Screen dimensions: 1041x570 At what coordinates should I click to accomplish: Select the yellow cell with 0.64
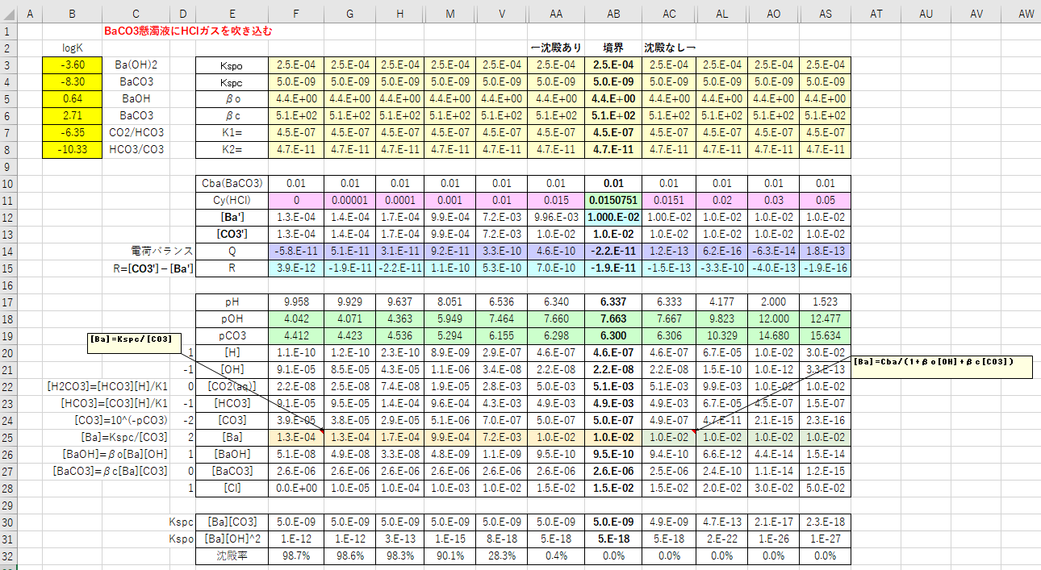coord(73,98)
